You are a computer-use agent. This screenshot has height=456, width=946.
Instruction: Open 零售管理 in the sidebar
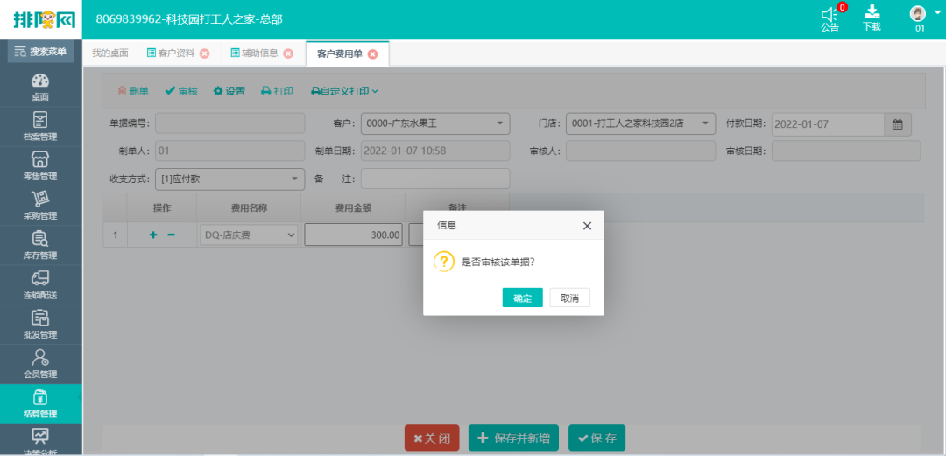coord(40,165)
